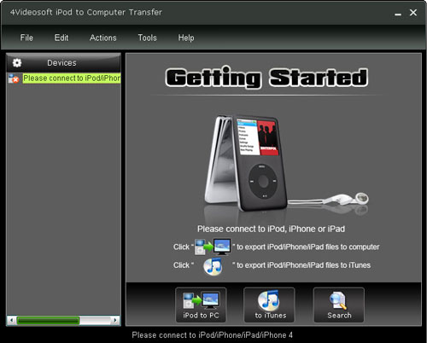This screenshot has height=343, width=427.
Task: Click the iPod-to-computer icon in instructions
Action: (213, 247)
